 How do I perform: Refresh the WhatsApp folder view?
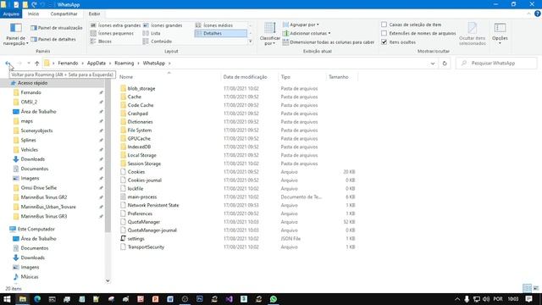point(445,64)
